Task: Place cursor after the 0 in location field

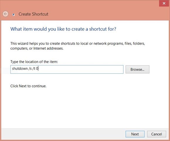Action: click(x=38, y=68)
